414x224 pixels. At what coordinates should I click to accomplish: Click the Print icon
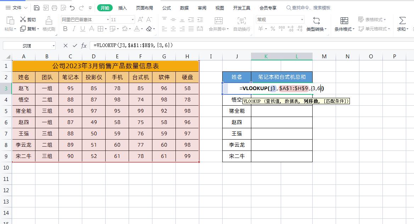tap(54, 8)
